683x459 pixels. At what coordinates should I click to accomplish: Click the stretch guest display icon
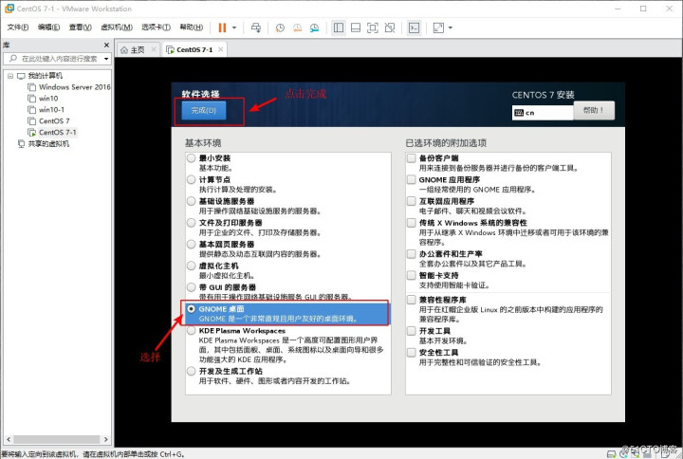pos(438,28)
